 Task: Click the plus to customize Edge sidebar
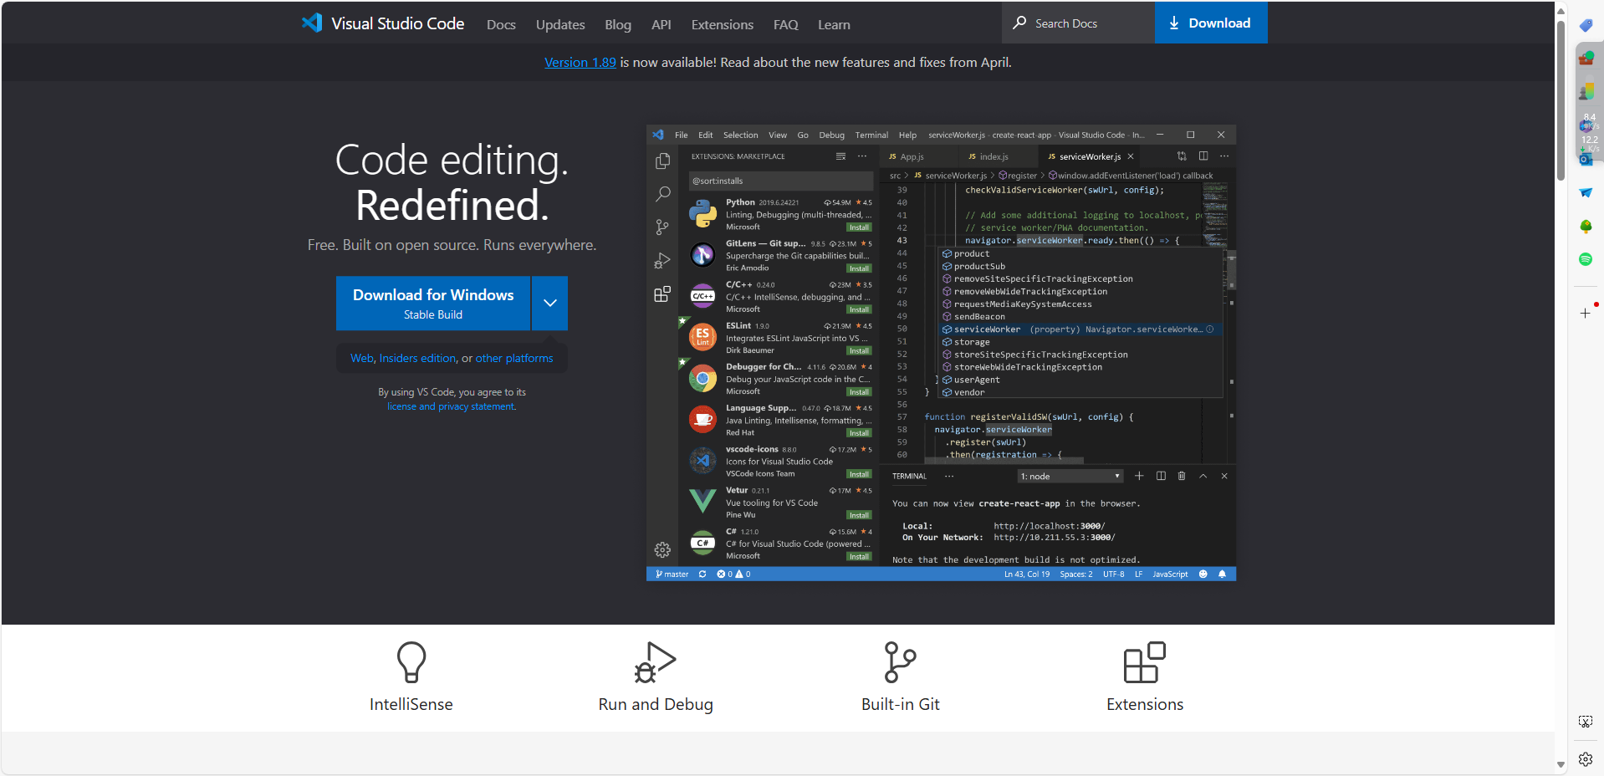click(1586, 313)
